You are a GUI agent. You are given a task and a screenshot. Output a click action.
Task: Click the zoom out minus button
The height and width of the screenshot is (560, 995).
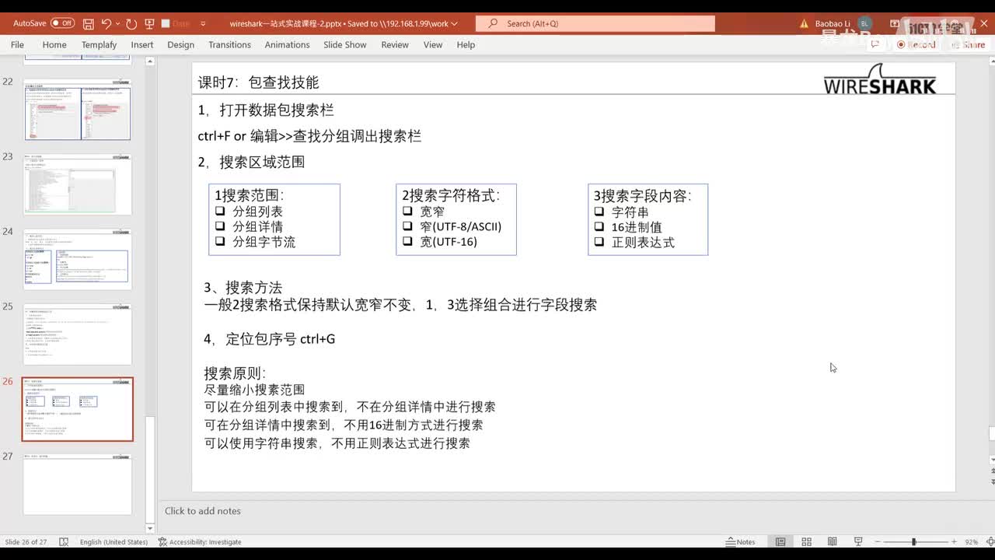(878, 542)
